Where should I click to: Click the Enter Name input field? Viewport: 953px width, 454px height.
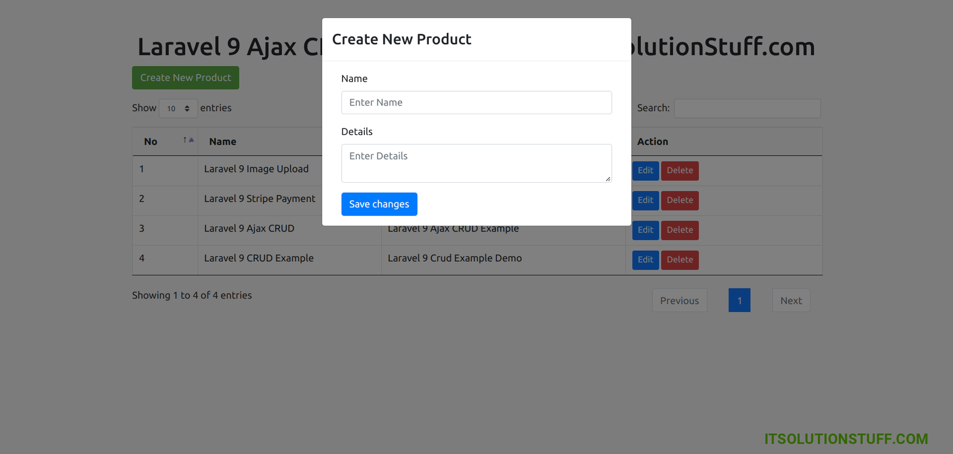[x=476, y=102]
